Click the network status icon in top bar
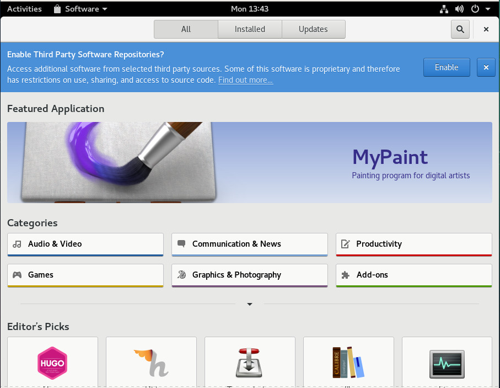The height and width of the screenshot is (388, 500). point(444,9)
